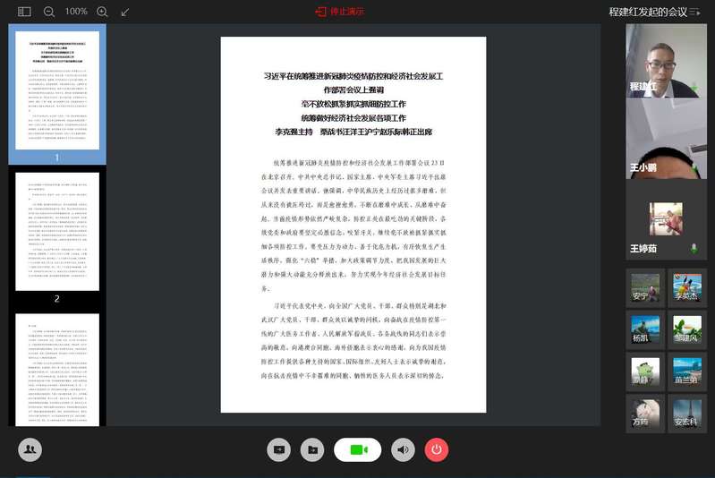Screen dimensions: 715x478
Task: Zoom out the shared document
Action: pos(49,12)
